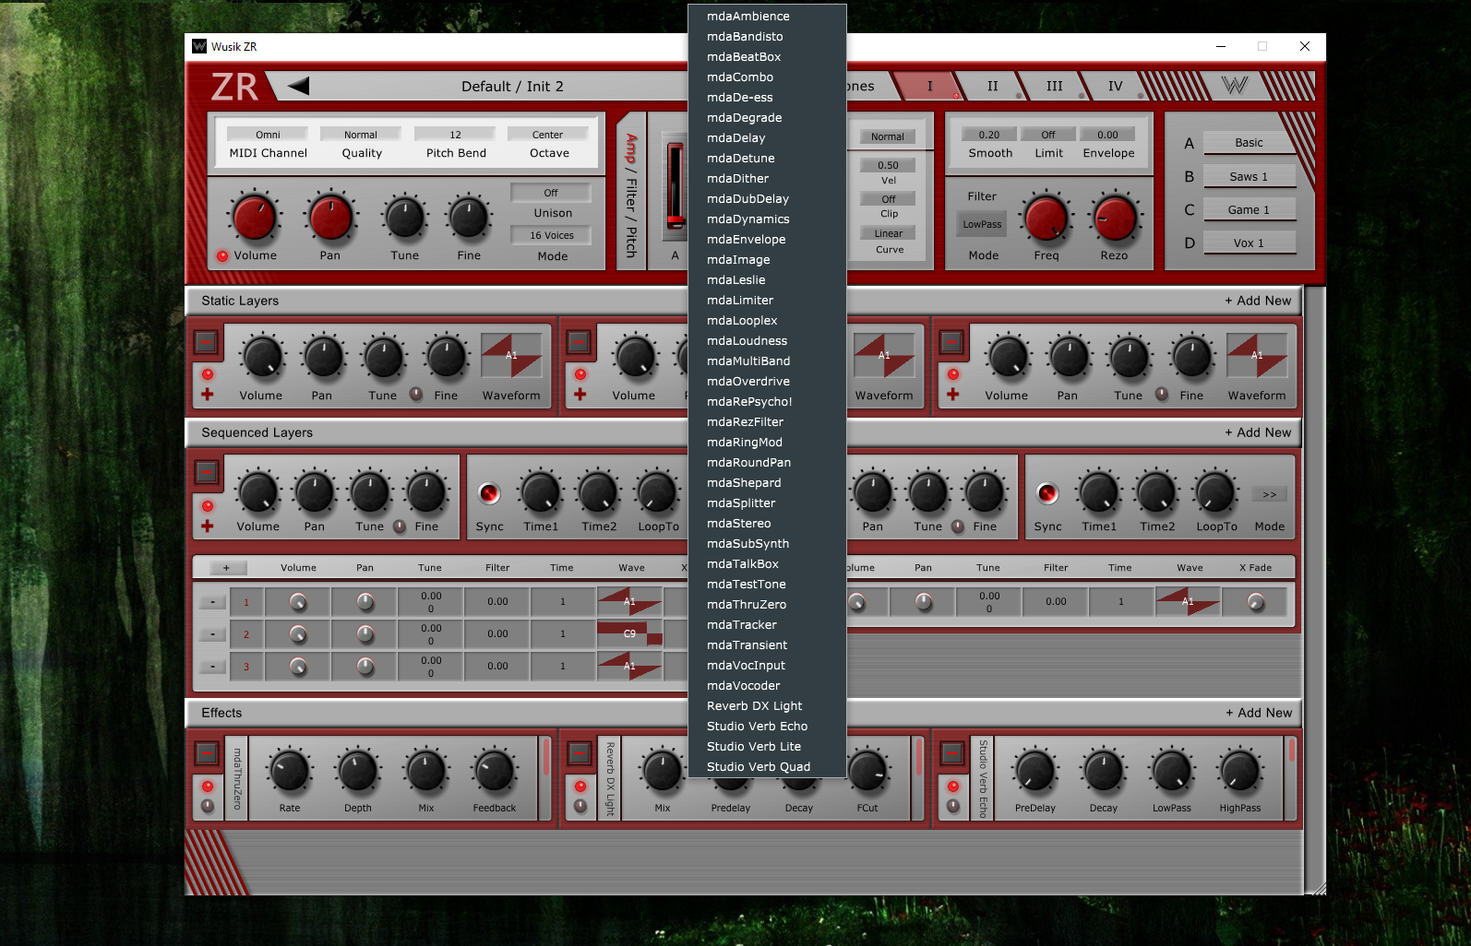Open the Unison Off selector
Image resolution: width=1471 pixels, height=946 pixels.
coord(551,193)
